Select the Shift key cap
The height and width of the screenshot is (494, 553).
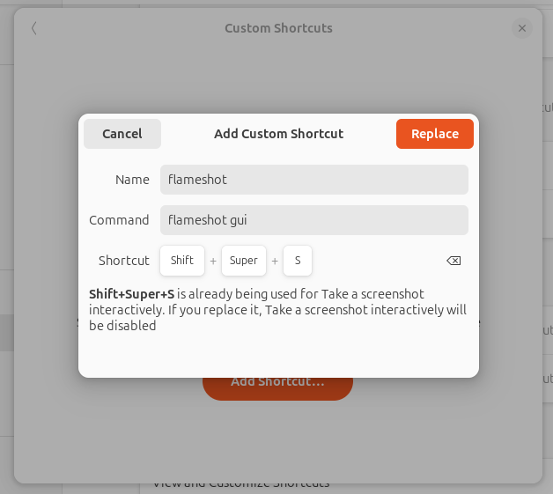click(182, 261)
